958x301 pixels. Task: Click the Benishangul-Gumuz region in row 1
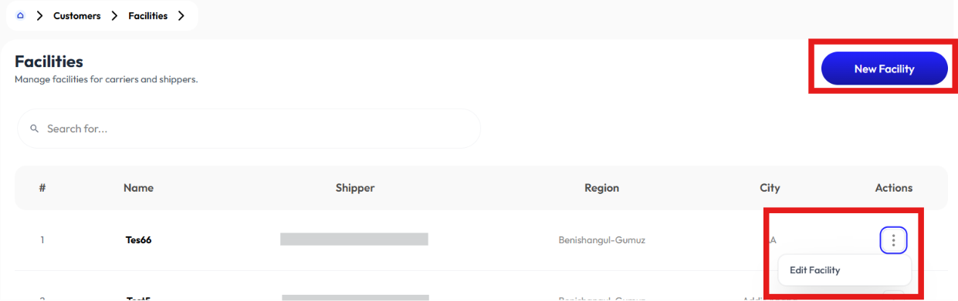click(x=601, y=240)
